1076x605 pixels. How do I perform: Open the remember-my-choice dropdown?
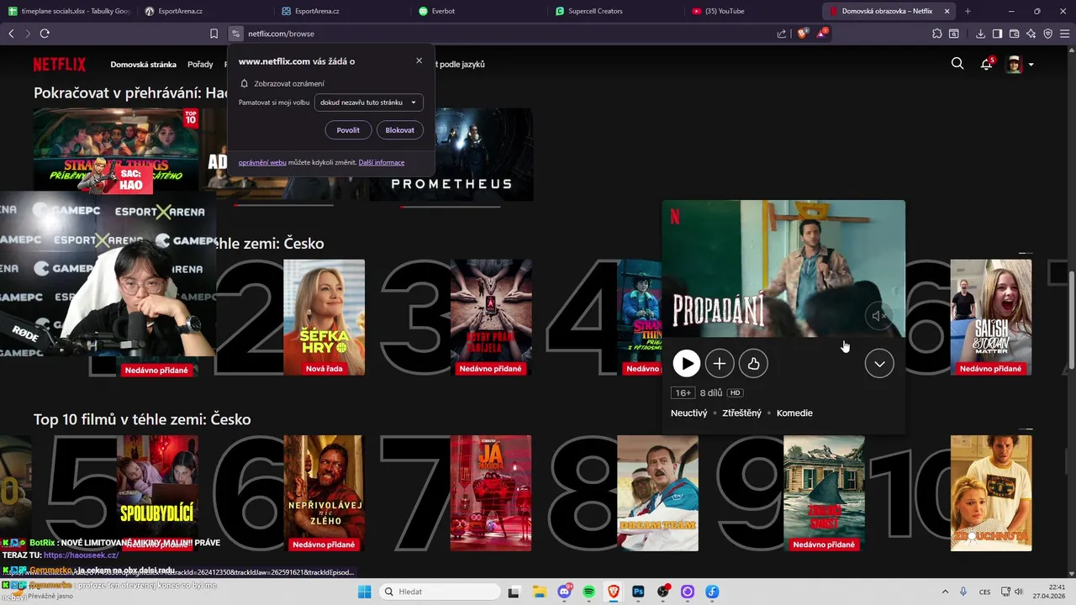[x=368, y=103]
